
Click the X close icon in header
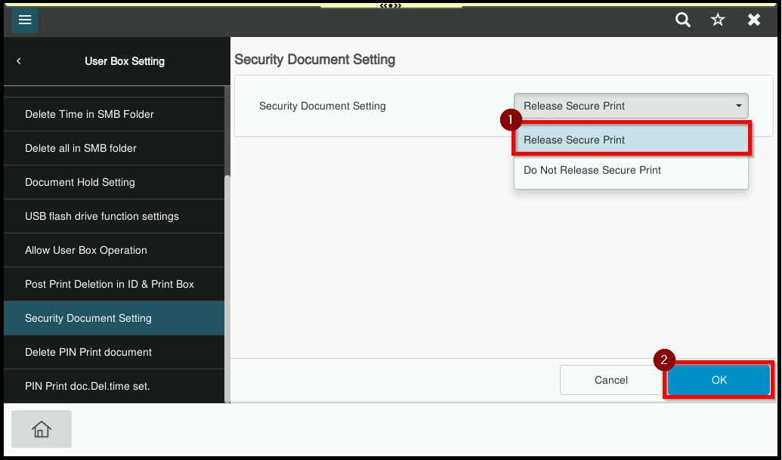click(x=753, y=20)
